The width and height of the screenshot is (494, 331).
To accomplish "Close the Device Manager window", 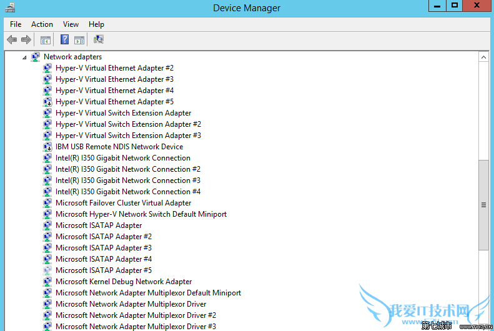I will (477, 6).
